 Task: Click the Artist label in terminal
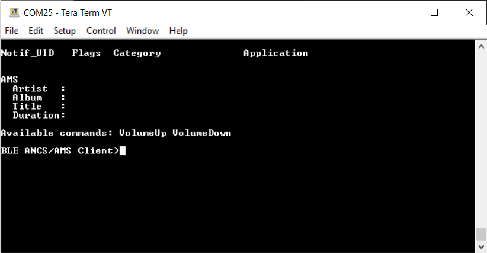click(x=30, y=89)
